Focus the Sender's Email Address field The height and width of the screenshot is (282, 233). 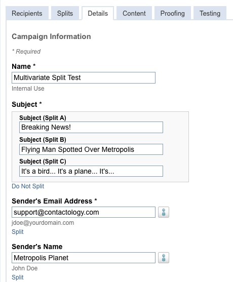pos(84,212)
